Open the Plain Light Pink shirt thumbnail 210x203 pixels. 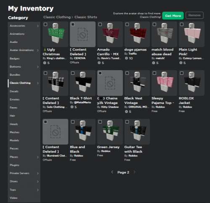192,34
